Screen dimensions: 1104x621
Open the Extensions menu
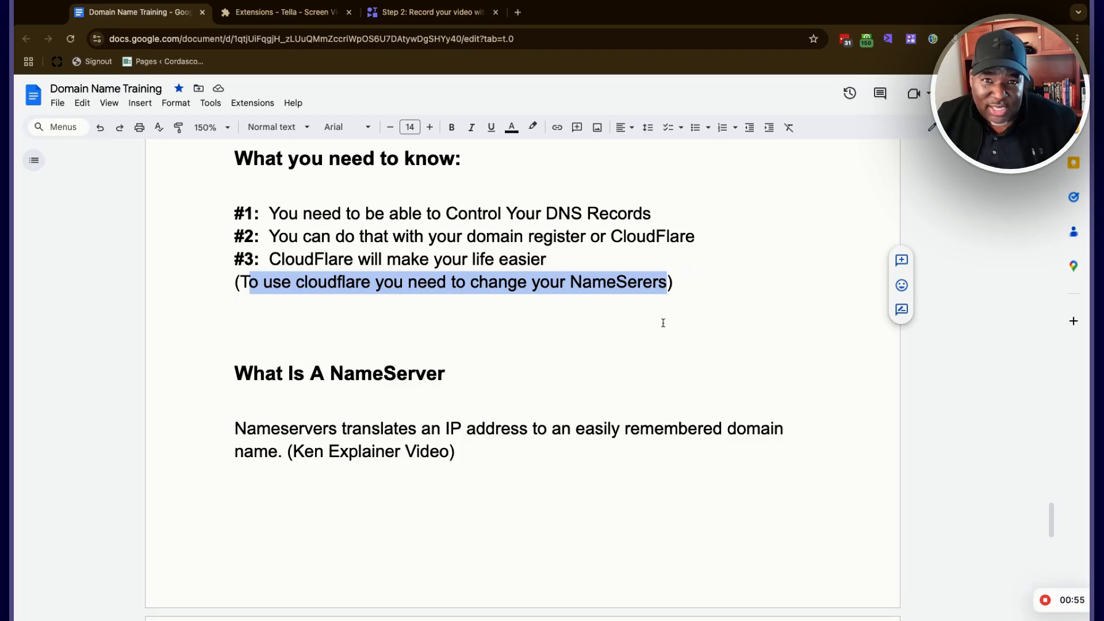pos(252,103)
